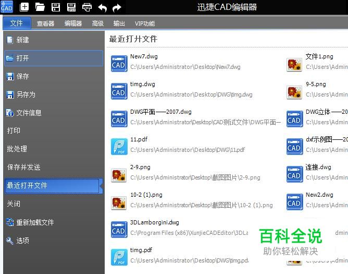Click the image icon beside 文件1.png
Viewport: 348px width, 274px height.
coord(294,65)
